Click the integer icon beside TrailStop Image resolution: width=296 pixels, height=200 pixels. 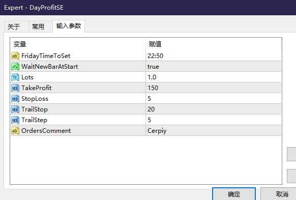point(15,109)
